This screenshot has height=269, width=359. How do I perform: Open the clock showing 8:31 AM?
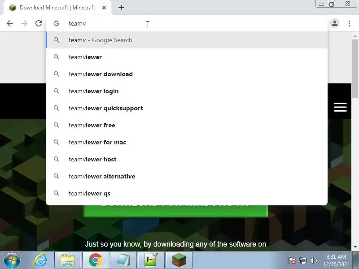point(336,260)
